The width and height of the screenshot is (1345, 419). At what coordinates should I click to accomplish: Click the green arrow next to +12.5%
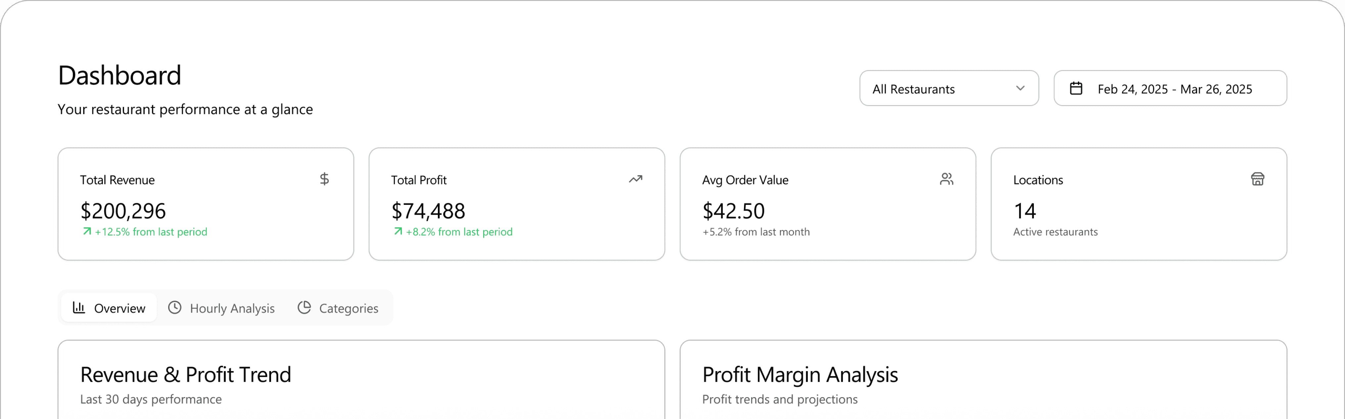(87, 231)
